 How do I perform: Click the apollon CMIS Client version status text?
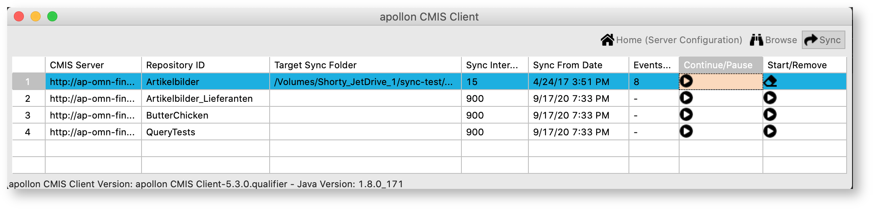(206, 184)
